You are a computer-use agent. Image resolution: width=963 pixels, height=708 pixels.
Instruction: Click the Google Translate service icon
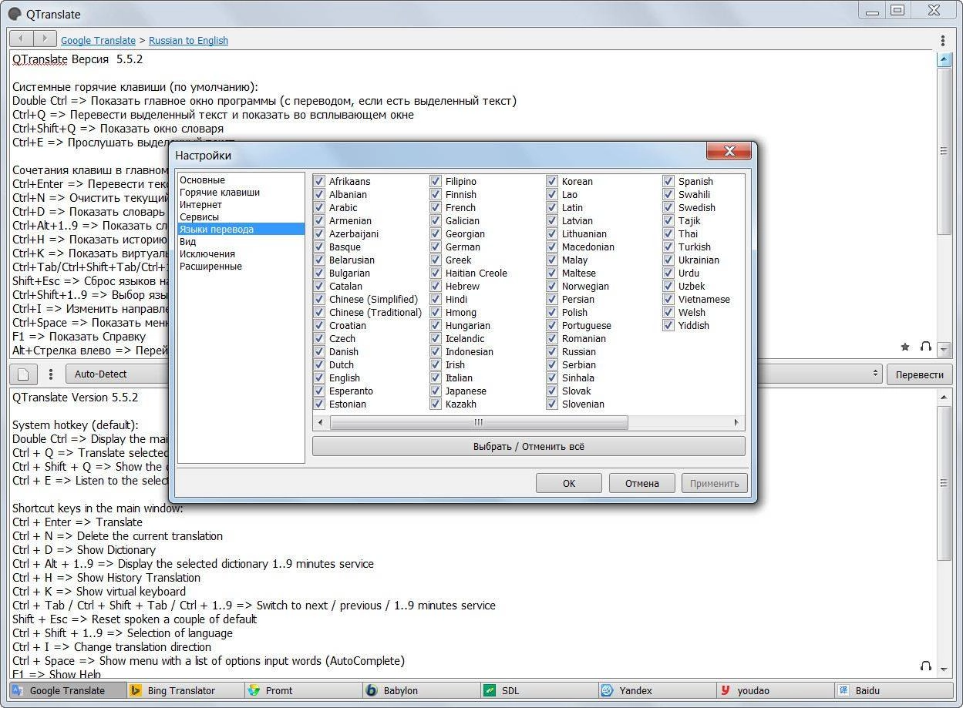(x=18, y=690)
